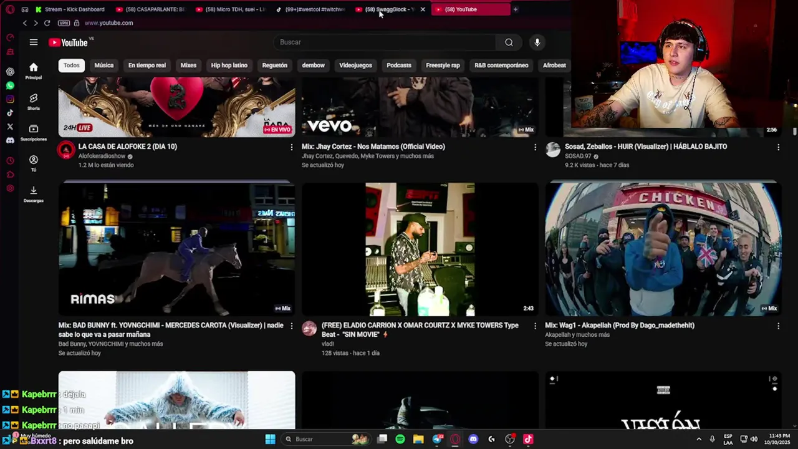Screen dimensions: 798x449
Task: Open the Tú profile section
Action: tap(34, 163)
